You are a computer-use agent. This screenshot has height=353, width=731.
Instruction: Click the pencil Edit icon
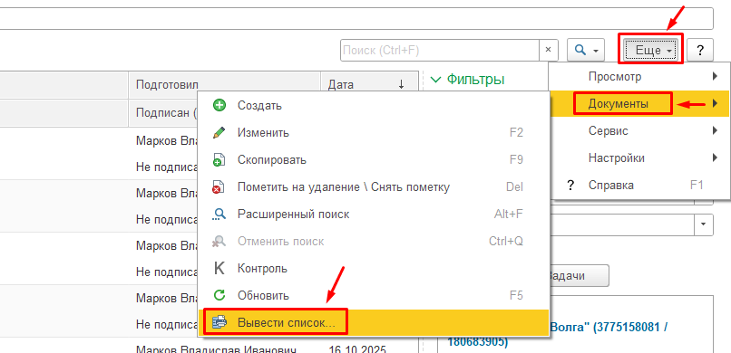pyautogui.click(x=219, y=132)
